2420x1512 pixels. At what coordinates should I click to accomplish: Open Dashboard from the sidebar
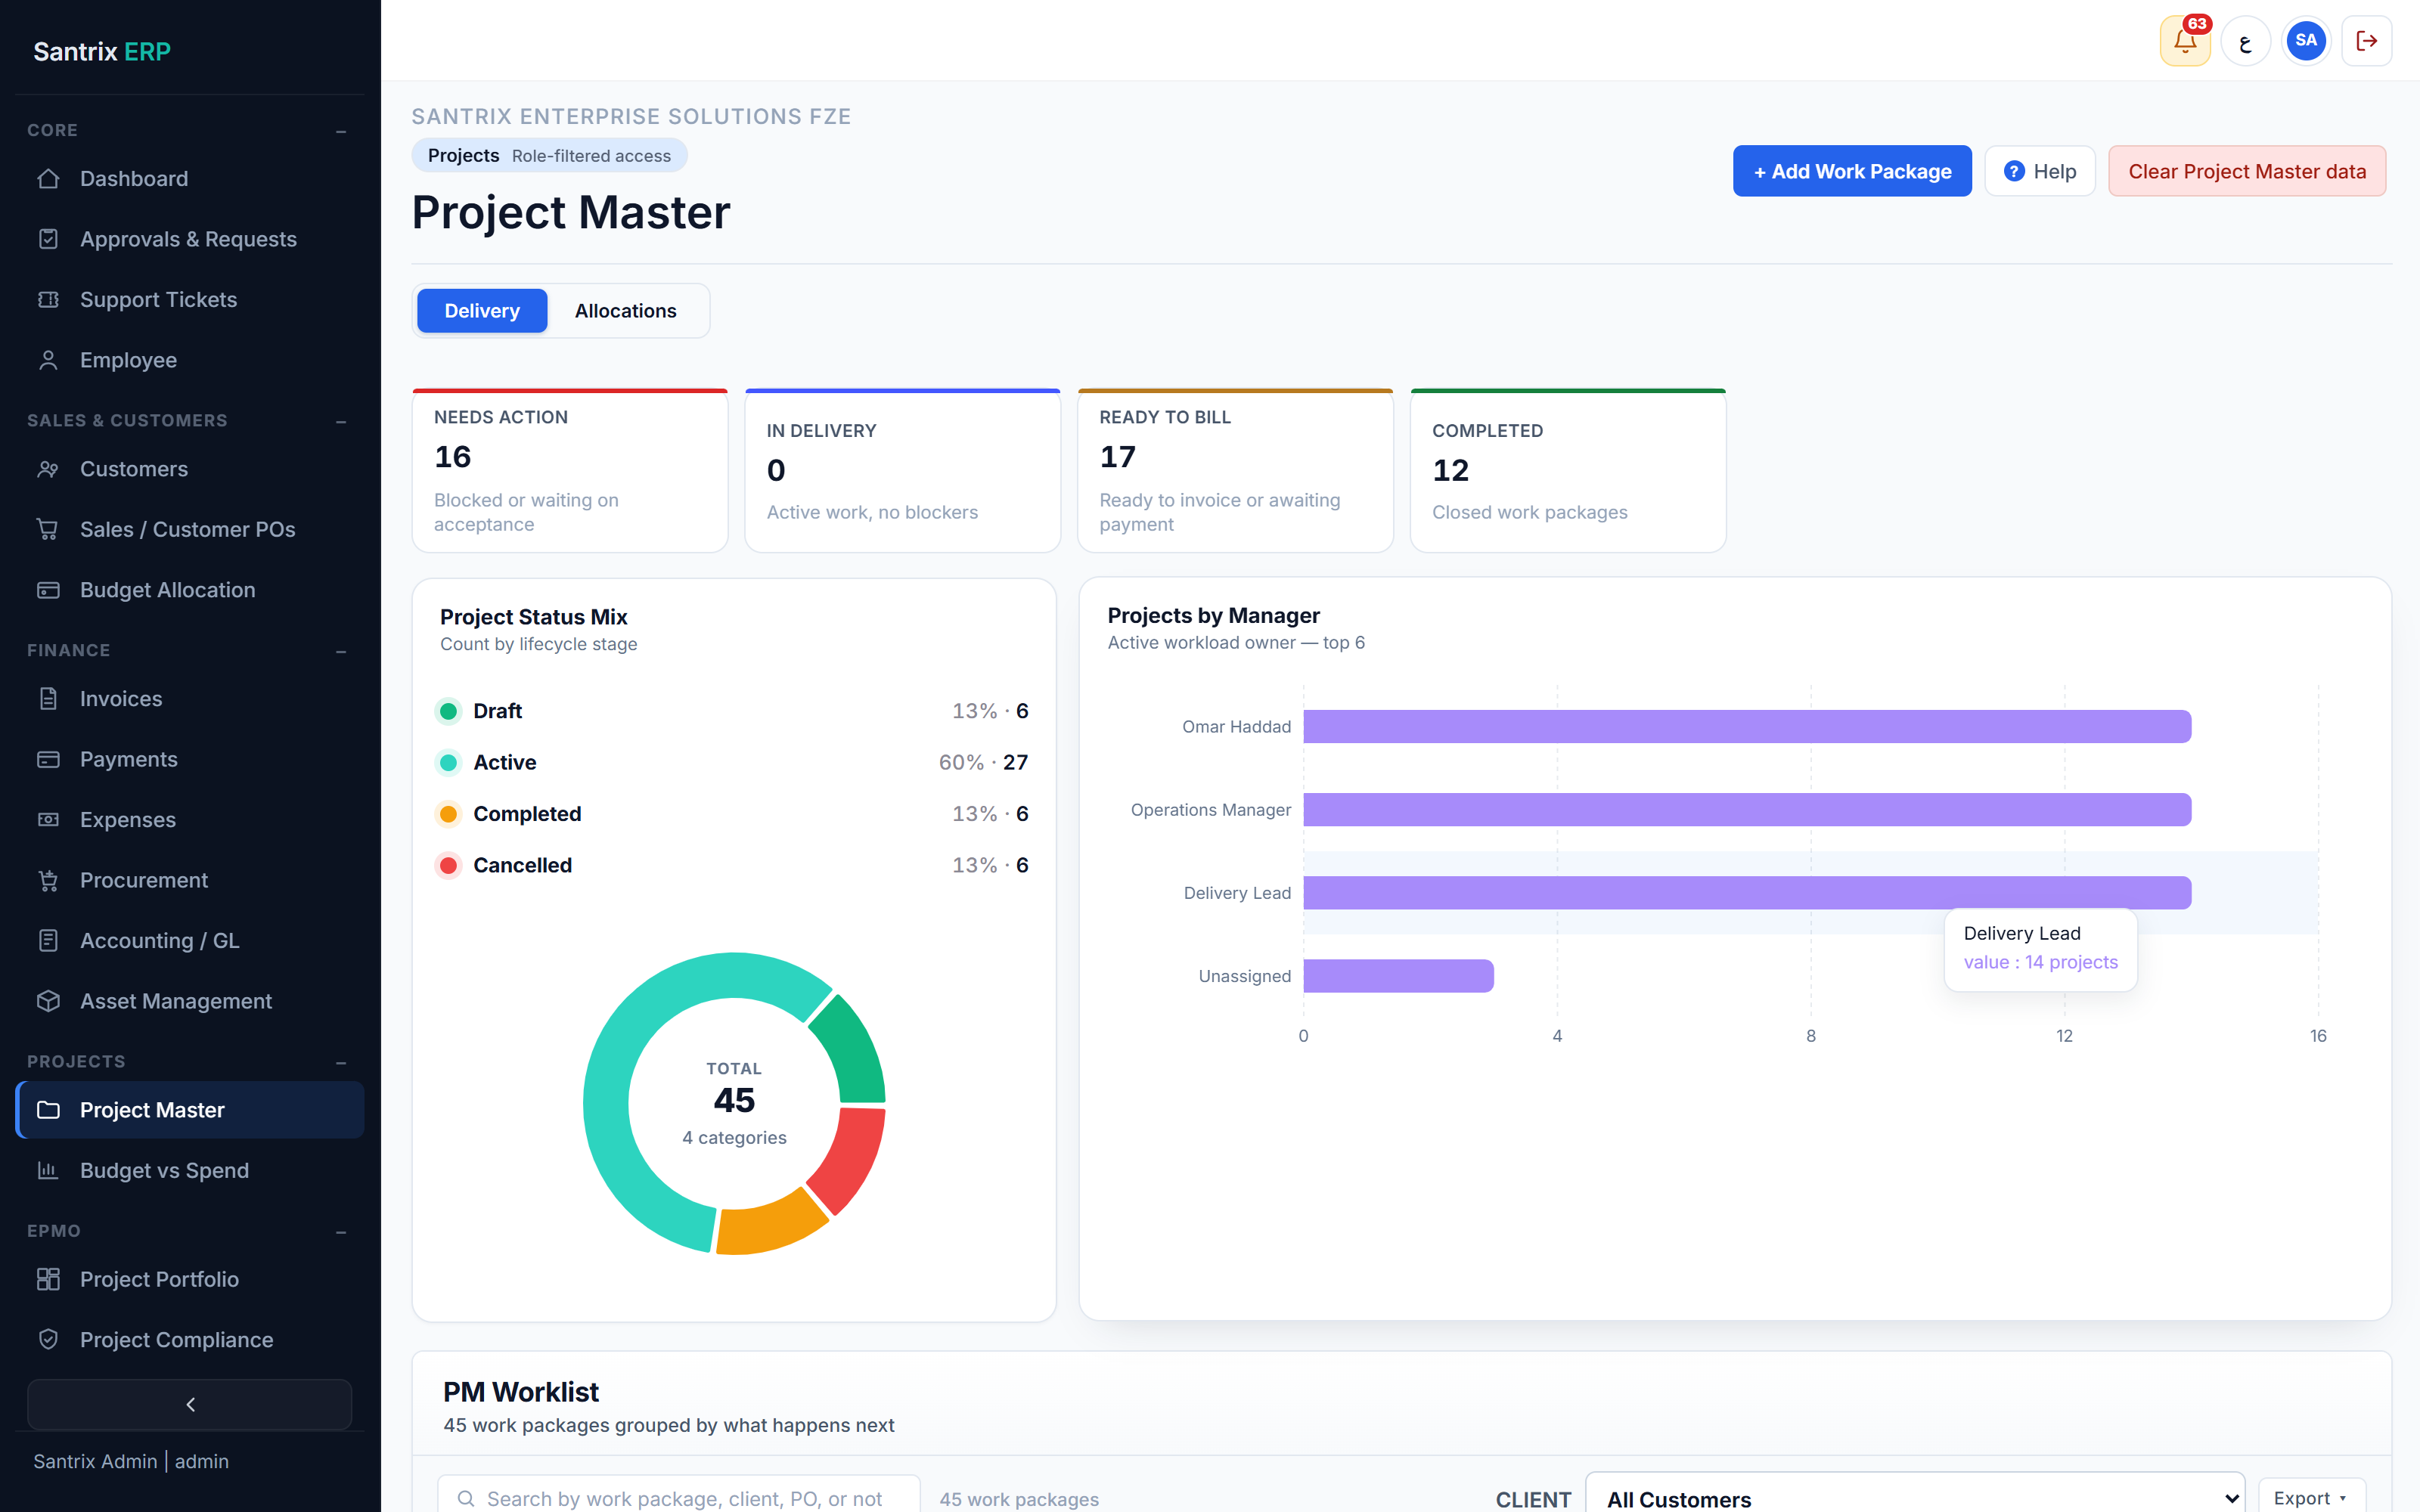(190, 179)
